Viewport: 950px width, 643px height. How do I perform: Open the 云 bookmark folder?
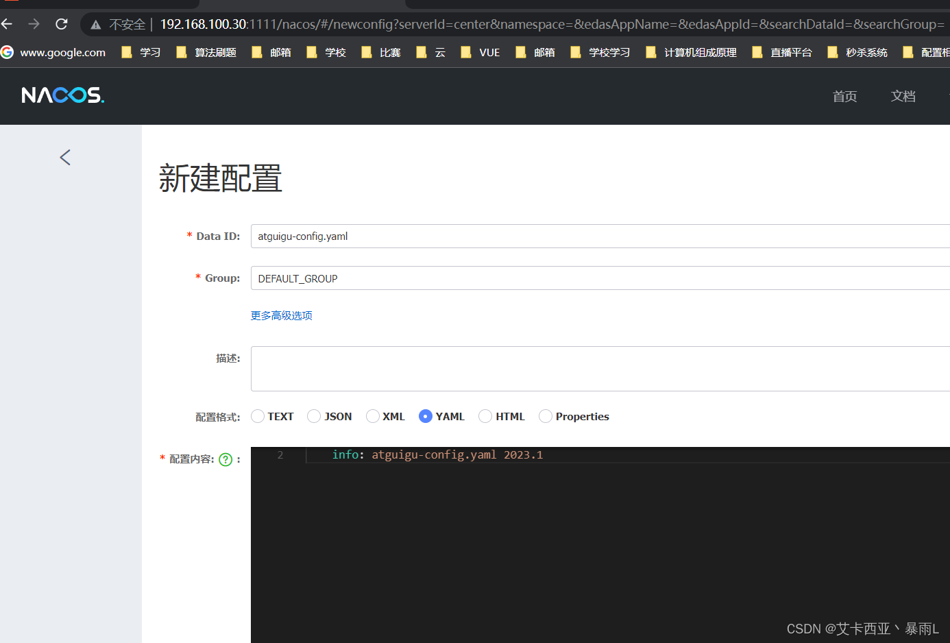tap(431, 52)
